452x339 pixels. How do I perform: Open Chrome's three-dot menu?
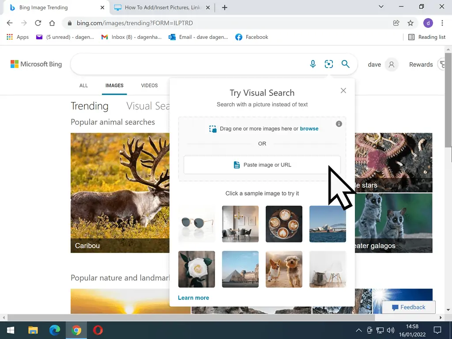tap(443, 23)
